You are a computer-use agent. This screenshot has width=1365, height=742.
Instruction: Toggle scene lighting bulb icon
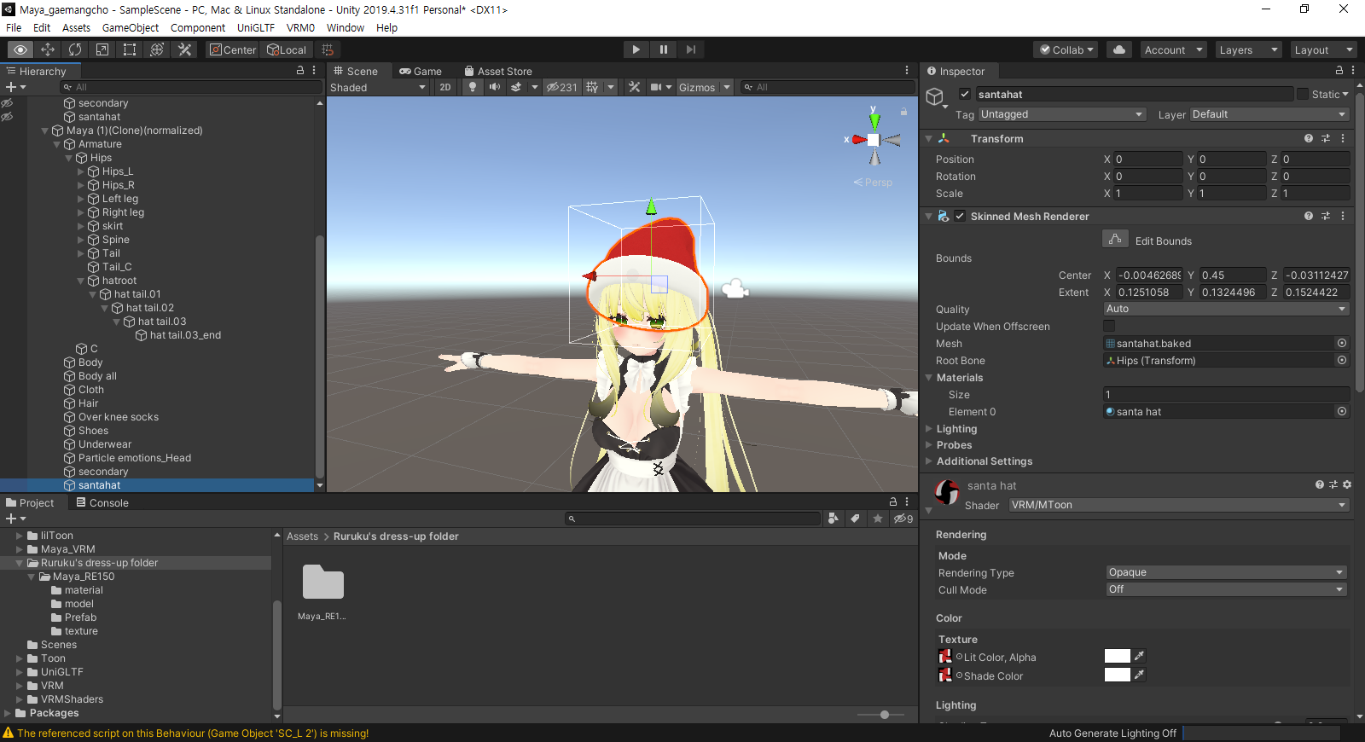(x=473, y=87)
